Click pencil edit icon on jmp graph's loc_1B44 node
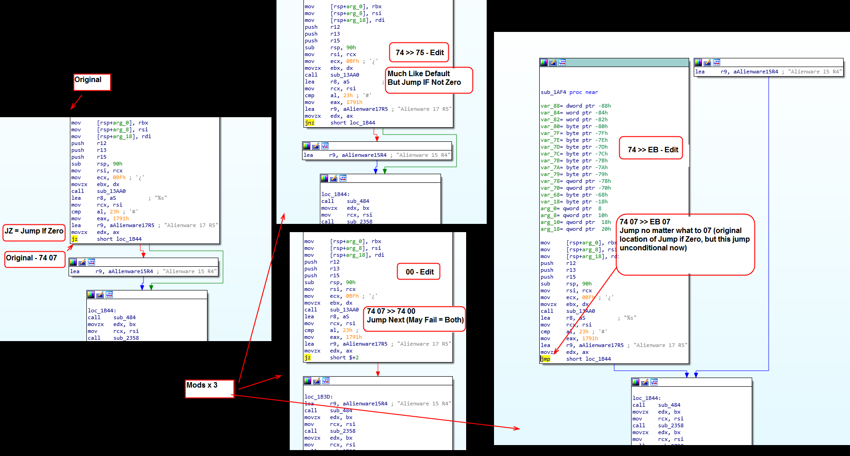This screenshot has width=850, height=456. [x=645, y=382]
